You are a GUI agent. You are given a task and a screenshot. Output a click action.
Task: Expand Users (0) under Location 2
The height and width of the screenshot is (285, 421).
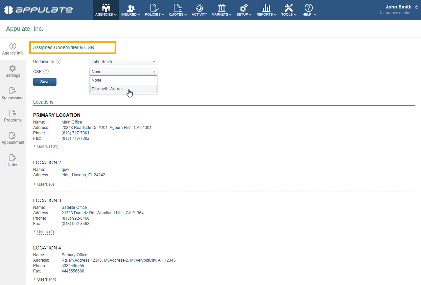coord(45,184)
